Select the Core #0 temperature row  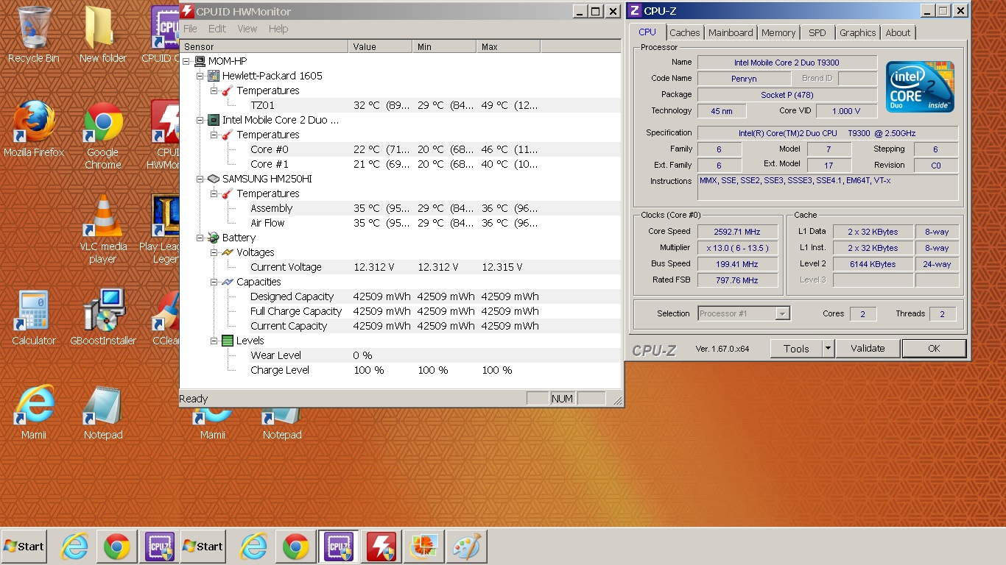400,149
